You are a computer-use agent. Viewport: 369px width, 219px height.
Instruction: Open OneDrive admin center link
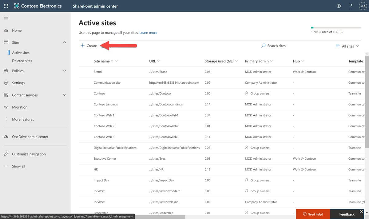(30, 137)
